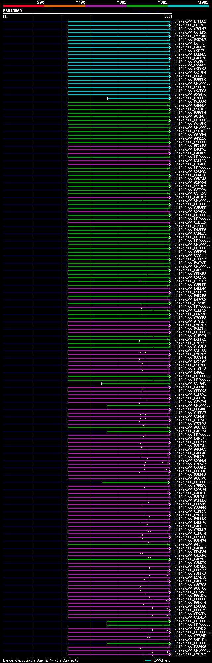Click the white query sequence ruler bar
212x663 pixels.
[87, 14]
